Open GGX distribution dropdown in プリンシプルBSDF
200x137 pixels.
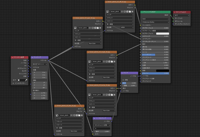click(x=155, y=19)
